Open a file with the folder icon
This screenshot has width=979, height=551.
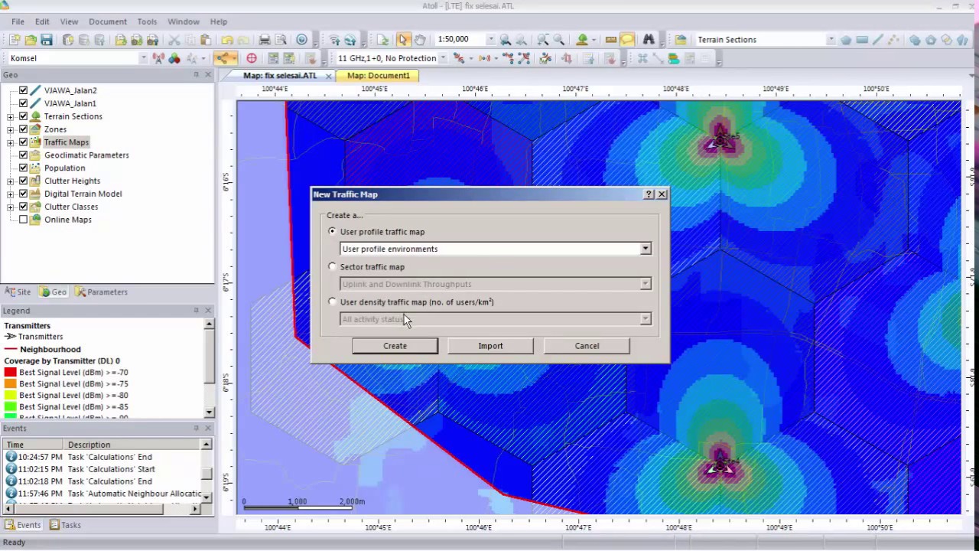tap(31, 40)
